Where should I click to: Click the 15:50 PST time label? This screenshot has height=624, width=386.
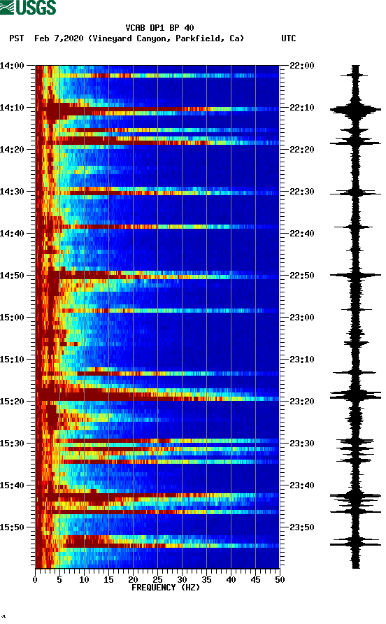point(12,527)
